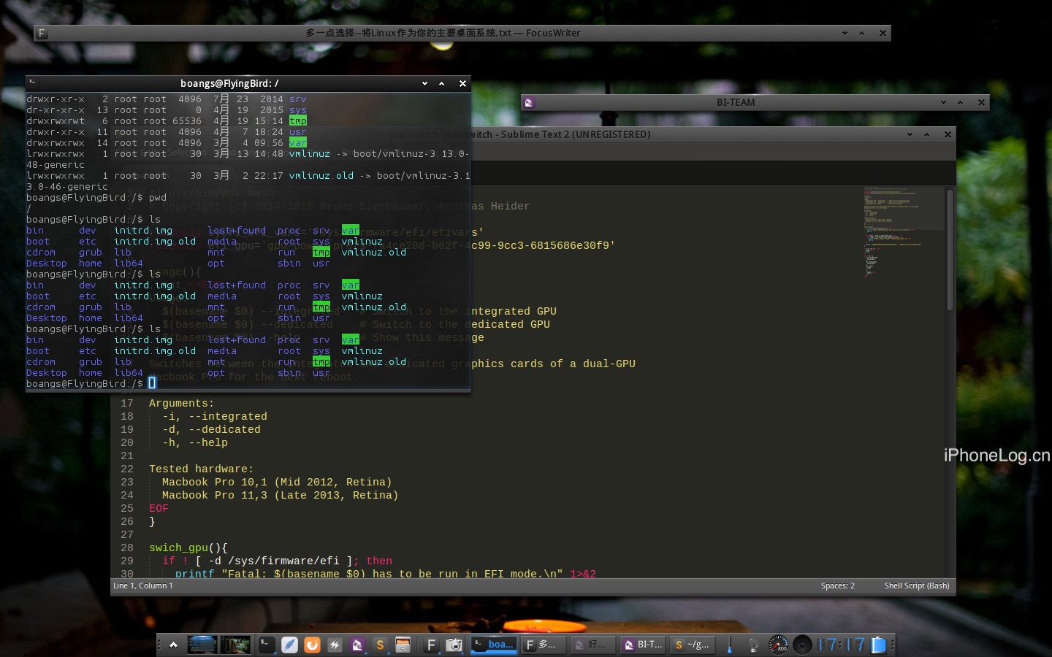This screenshot has height=657, width=1052.
Task: Switch to the first workspace thumbnail
Action: [x=202, y=645]
